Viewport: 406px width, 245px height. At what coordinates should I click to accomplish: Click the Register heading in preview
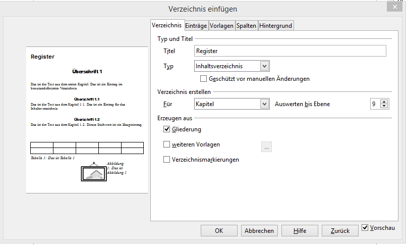tap(42, 57)
